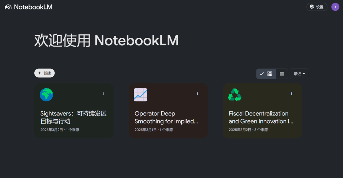Switch to list view layout

tap(282, 74)
